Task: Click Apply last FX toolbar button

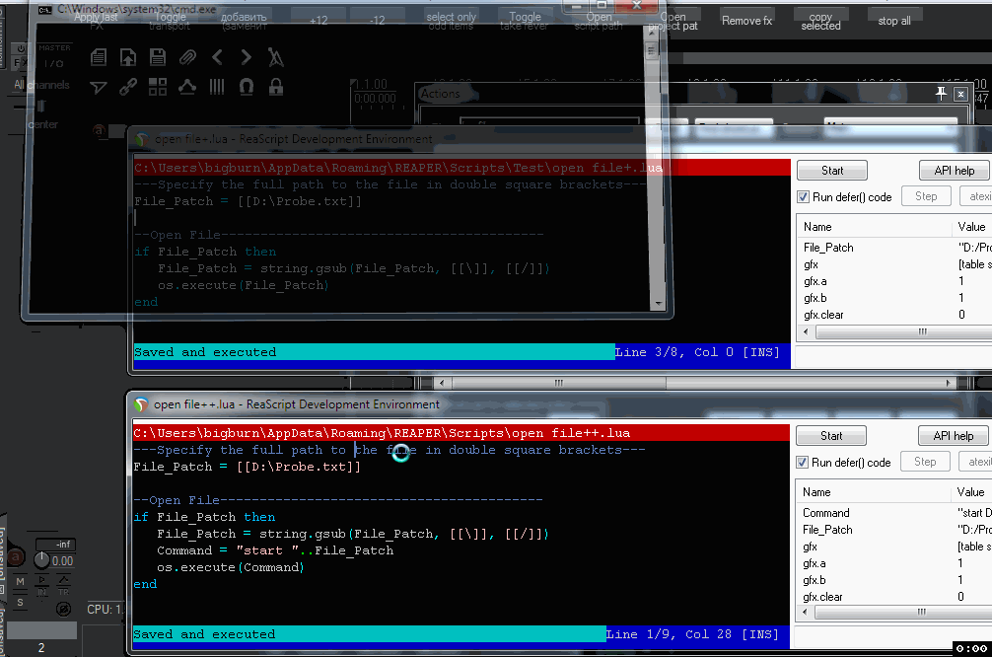Action: point(97,21)
